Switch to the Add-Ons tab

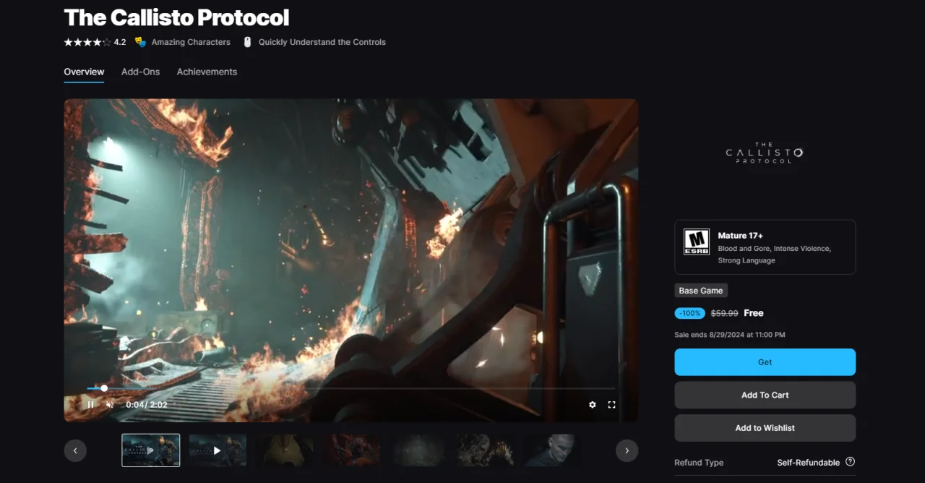click(140, 72)
